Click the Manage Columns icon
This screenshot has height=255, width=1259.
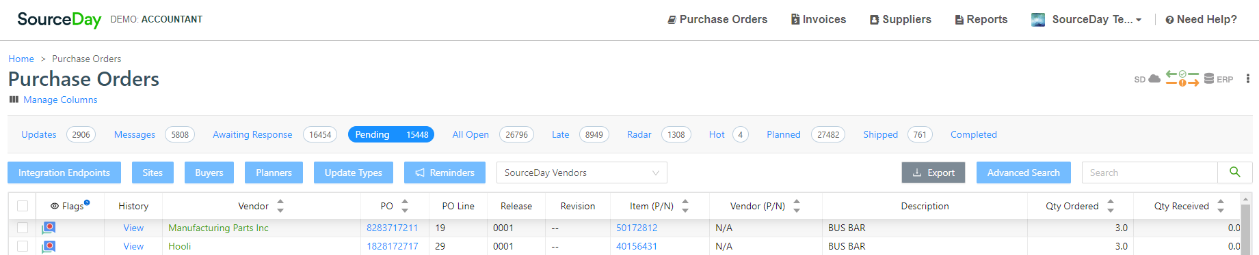point(14,100)
